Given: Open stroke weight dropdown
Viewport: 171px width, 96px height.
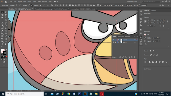Looking at the screenshot, I should pos(159,38).
